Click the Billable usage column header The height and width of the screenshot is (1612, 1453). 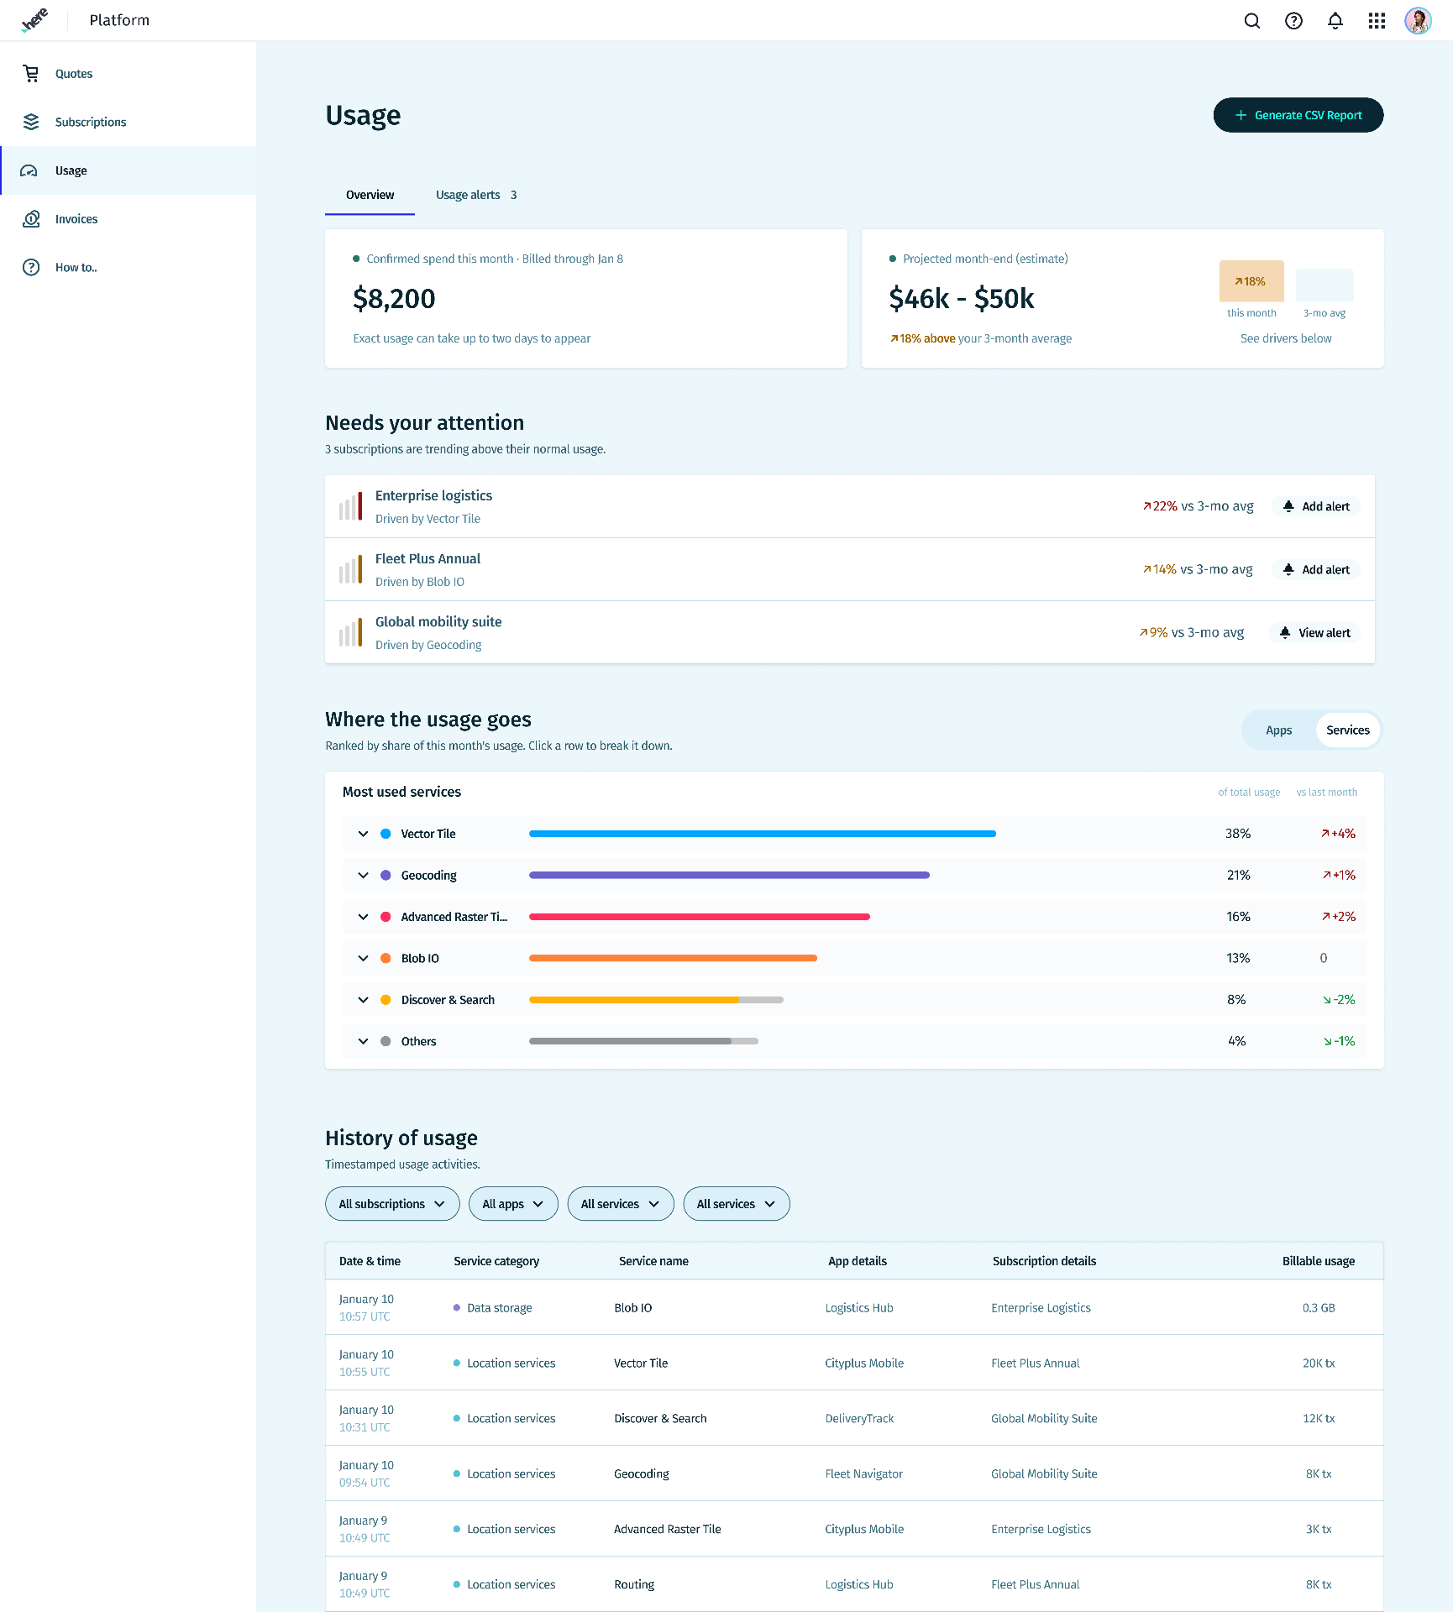click(x=1318, y=1261)
